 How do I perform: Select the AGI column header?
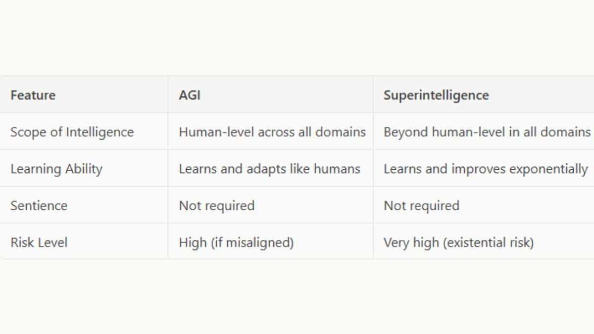coord(190,95)
